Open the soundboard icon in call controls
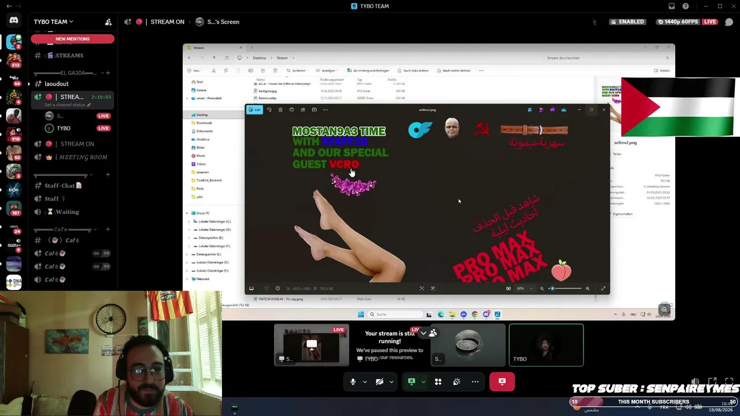 457,381
